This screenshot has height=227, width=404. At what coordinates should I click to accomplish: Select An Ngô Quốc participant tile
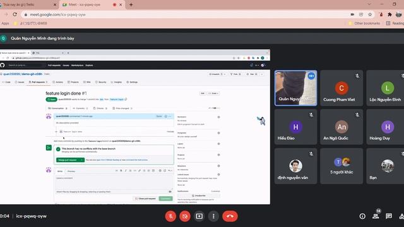[342, 127]
